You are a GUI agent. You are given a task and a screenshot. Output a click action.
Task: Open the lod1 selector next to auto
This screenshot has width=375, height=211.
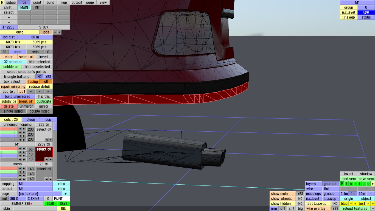46,32
